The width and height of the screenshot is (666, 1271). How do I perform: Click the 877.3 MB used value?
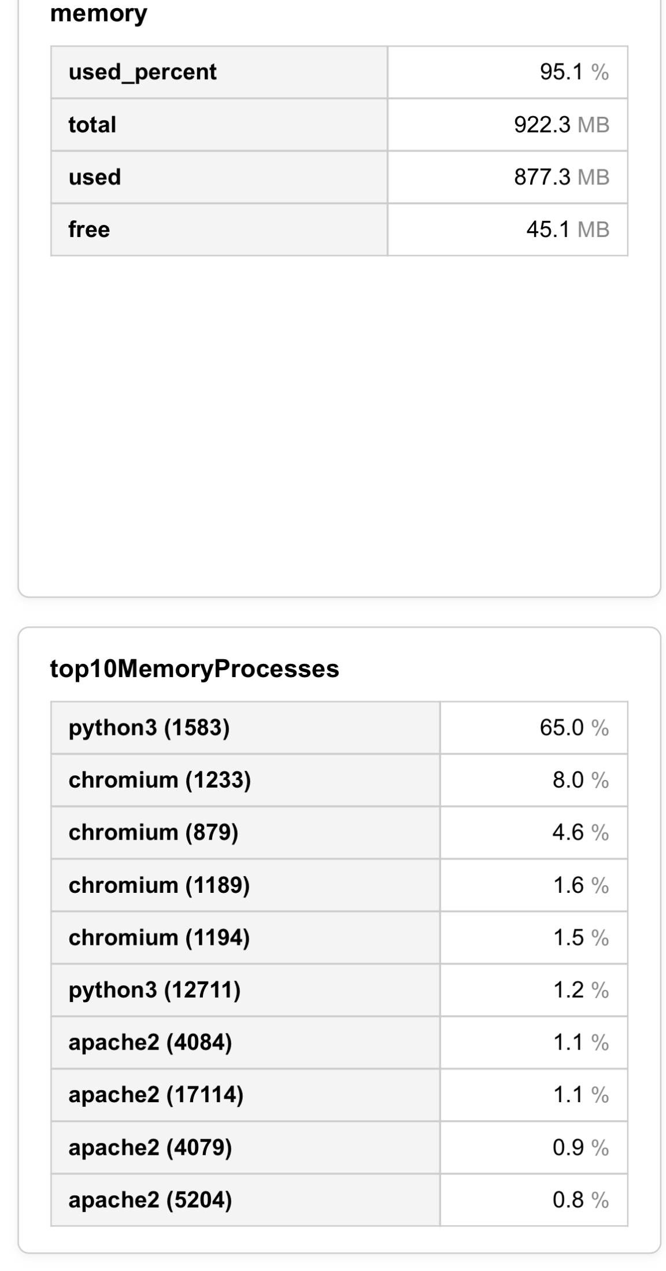pyautogui.click(x=561, y=177)
